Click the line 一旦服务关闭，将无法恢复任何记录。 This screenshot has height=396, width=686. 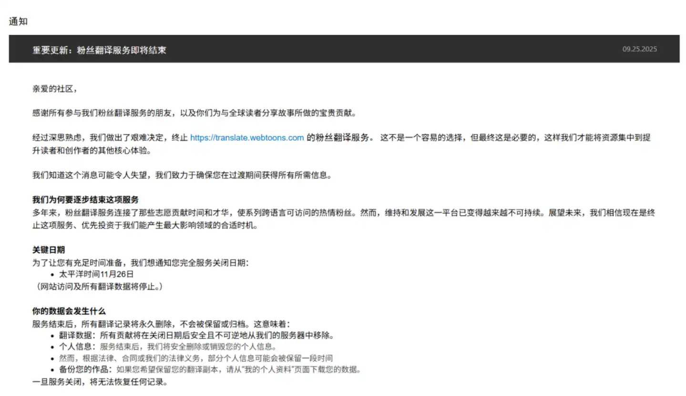(100, 383)
